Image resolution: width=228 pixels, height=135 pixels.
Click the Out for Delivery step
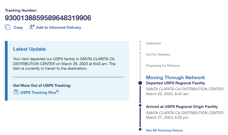[158, 54]
